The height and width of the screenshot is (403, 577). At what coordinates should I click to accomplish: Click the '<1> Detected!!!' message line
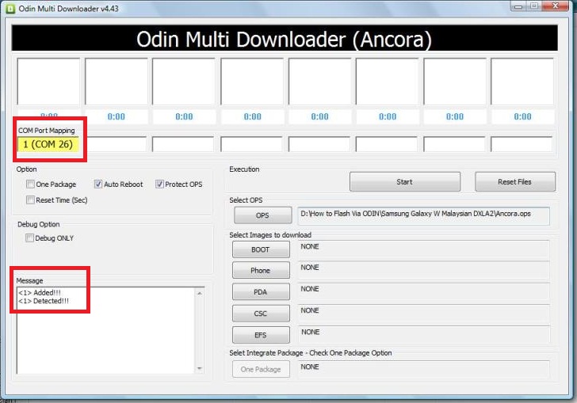coord(44,301)
